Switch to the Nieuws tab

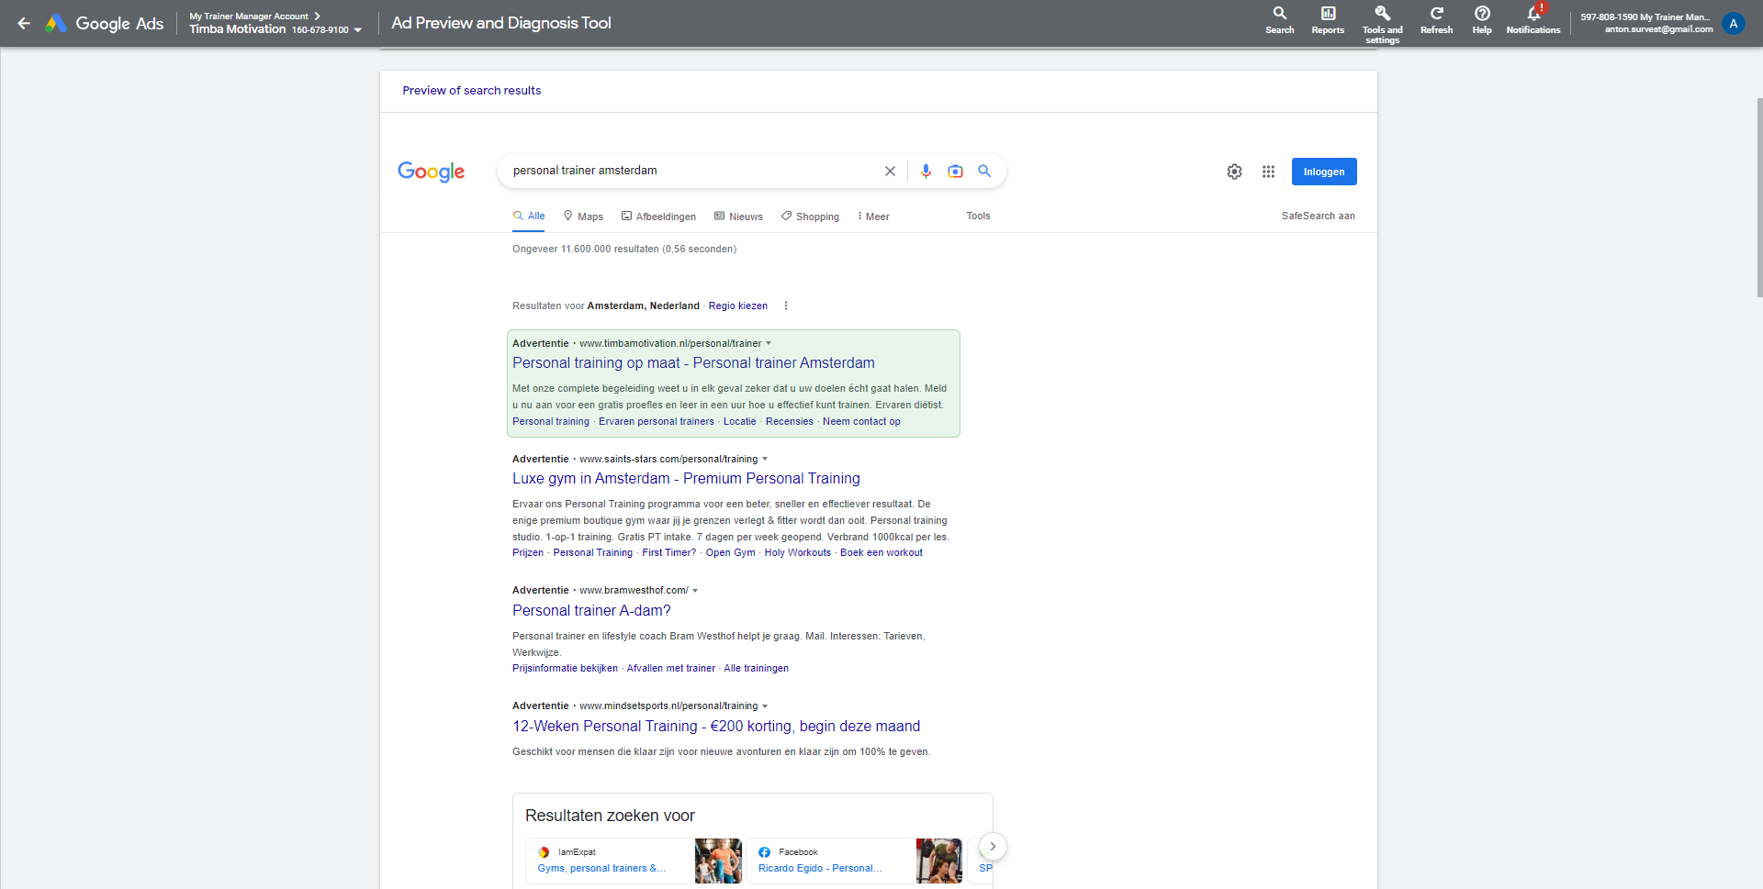[738, 217]
